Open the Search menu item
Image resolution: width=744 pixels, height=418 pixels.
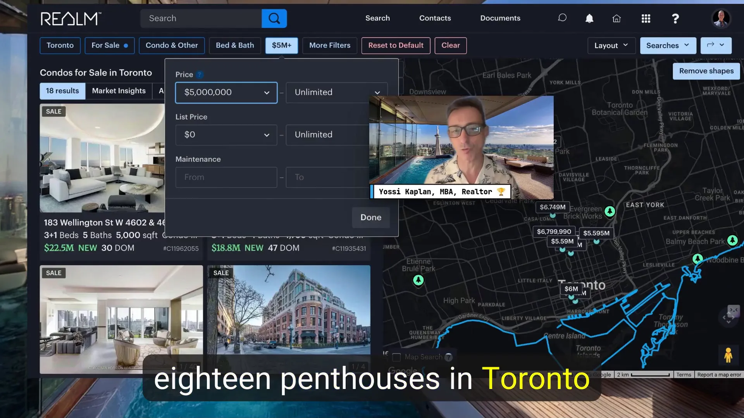tap(377, 18)
